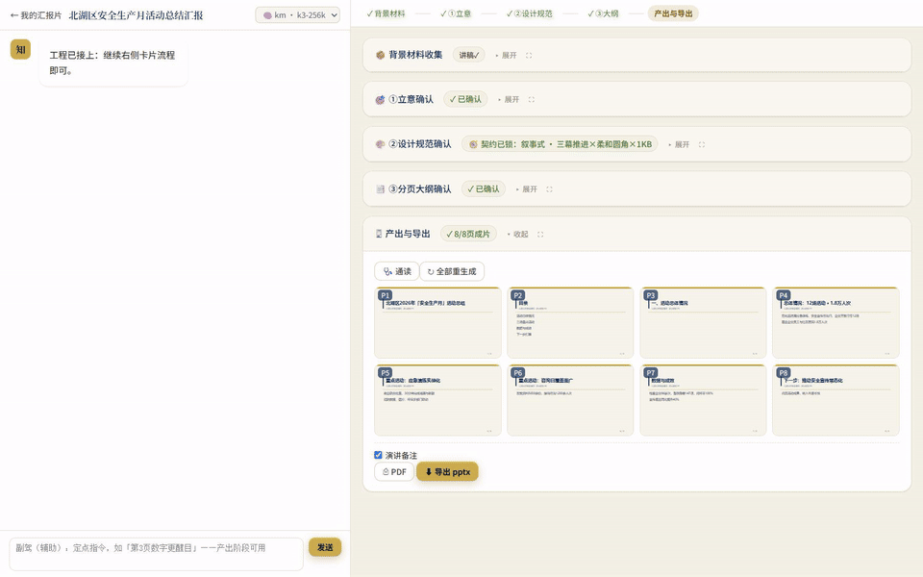
Task: Click the ③分页大纲确认 document icon
Action: coord(381,189)
